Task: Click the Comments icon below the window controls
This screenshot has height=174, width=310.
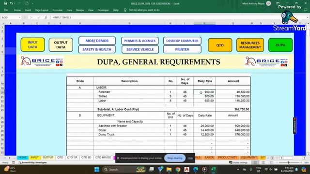Action: [306, 10]
